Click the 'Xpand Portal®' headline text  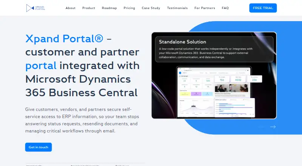(64, 38)
